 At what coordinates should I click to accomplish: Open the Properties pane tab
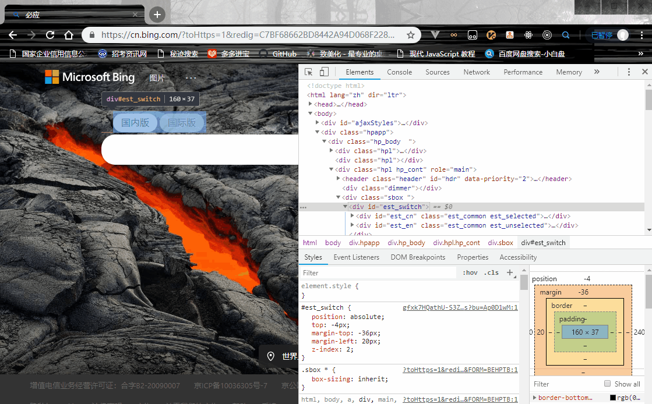coord(473,257)
